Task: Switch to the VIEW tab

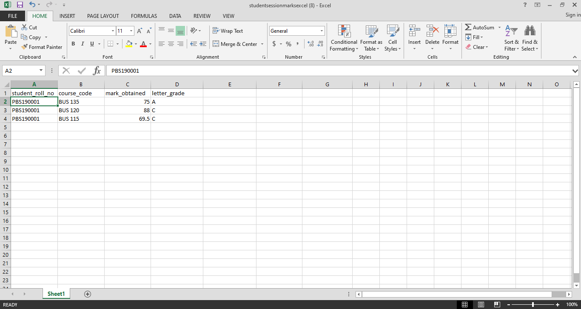Action: point(228,16)
